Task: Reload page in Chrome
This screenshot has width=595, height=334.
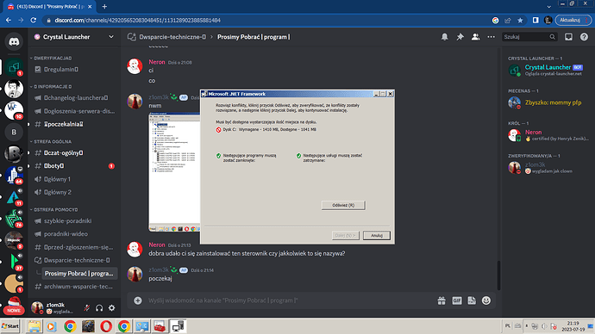Action: pyautogui.click(x=34, y=20)
